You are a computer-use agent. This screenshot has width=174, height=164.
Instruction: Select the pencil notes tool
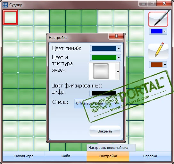pos(158,51)
